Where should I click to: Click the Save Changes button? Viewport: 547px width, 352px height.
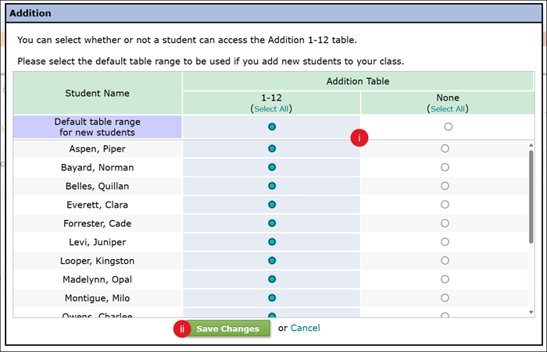coord(227,329)
